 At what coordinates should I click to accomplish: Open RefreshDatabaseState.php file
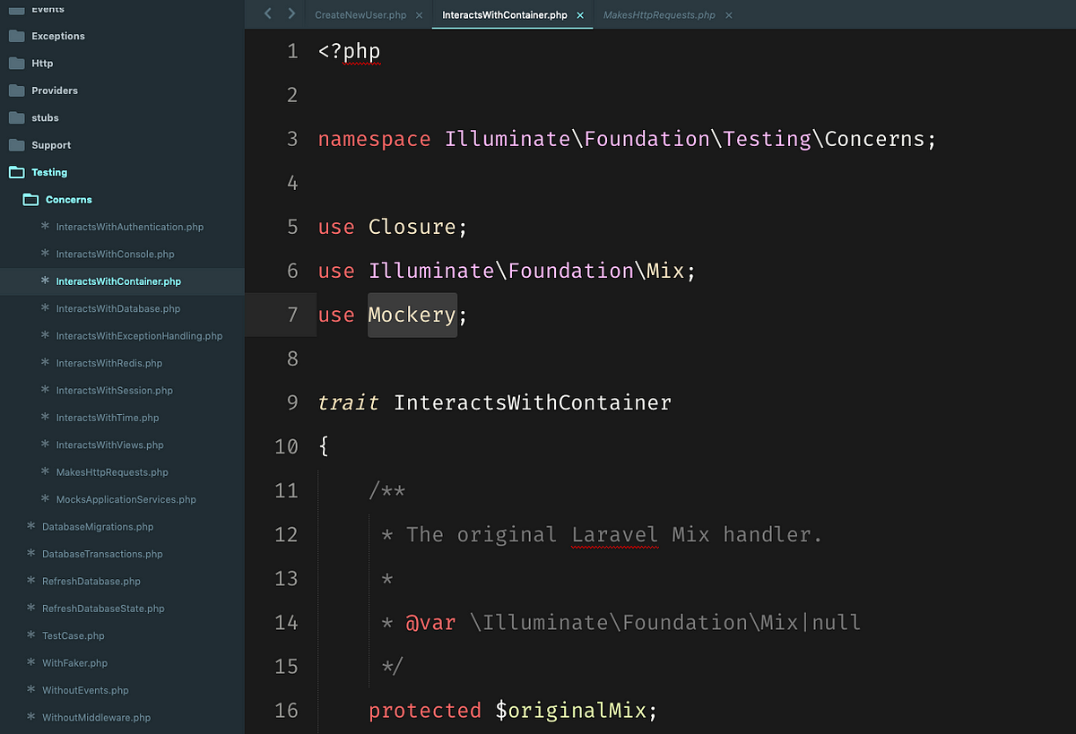click(x=103, y=609)
